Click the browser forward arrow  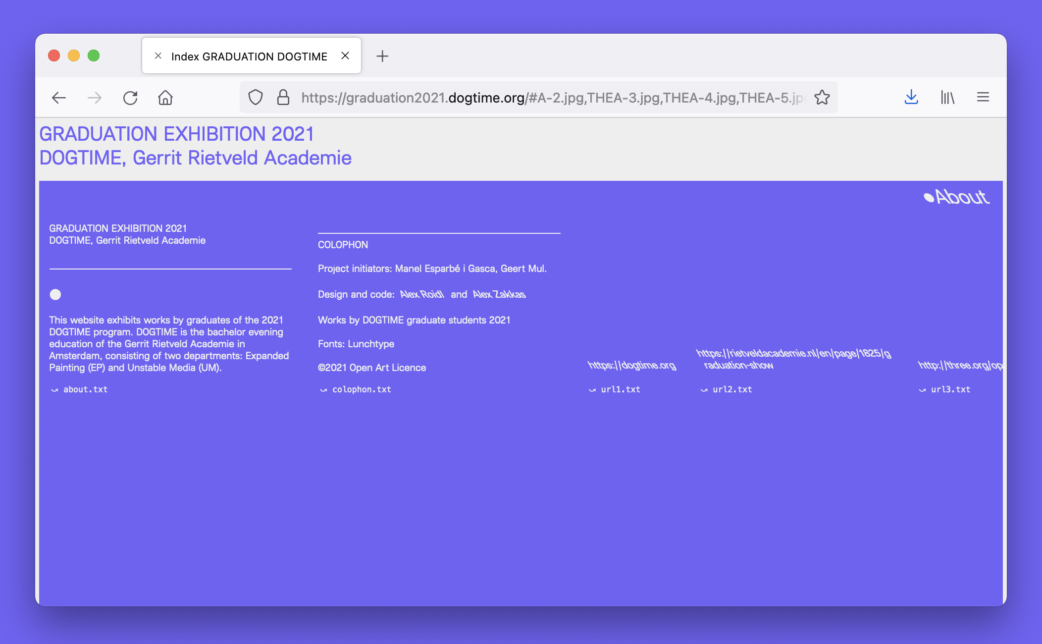point(94,98)
